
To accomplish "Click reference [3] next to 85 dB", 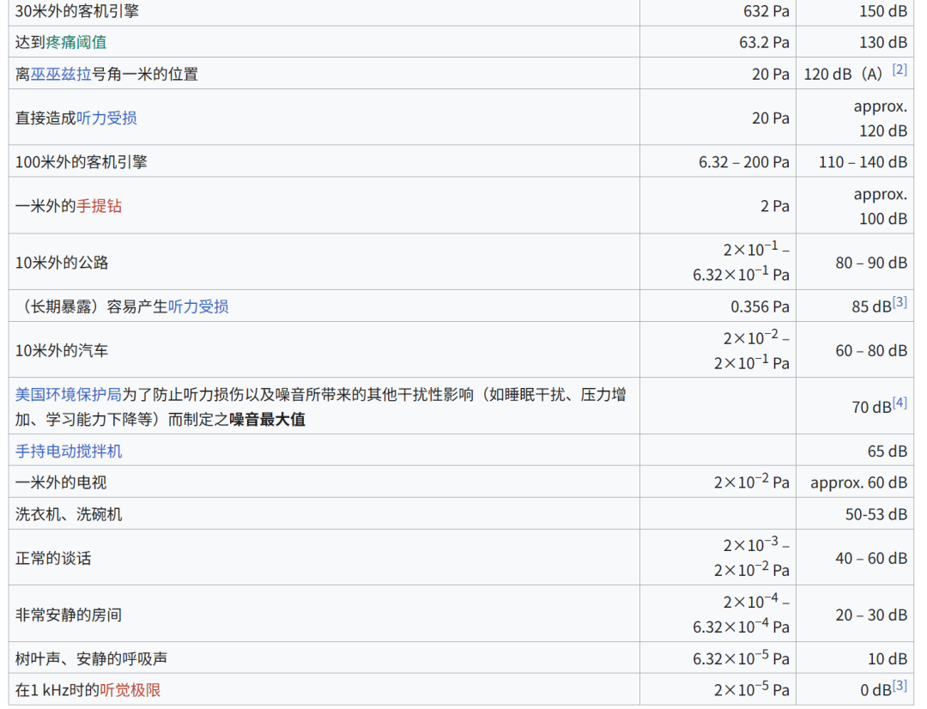I will [x=899, y=302].
